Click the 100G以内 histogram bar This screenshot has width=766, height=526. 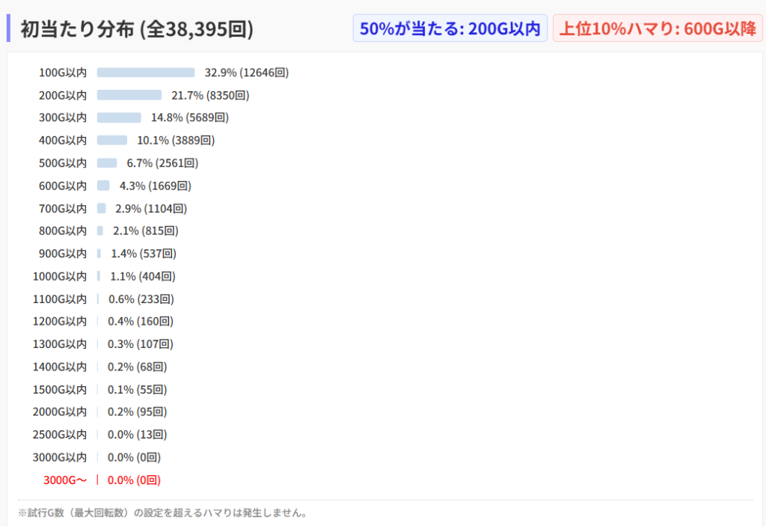click(x=146, y=73)
